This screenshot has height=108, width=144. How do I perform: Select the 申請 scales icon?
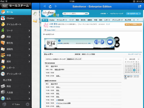pyautogui.click(x=3, y=55)
